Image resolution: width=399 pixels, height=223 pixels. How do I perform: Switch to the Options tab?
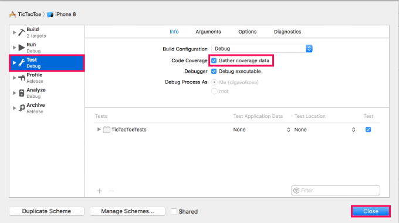click(248, 32)
